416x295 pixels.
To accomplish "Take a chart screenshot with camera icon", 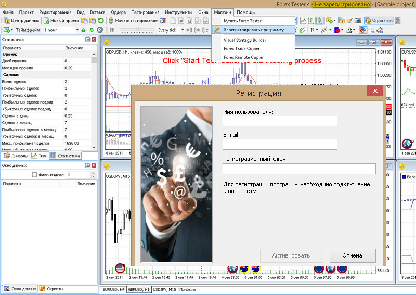I will click(x=358, y=21).
